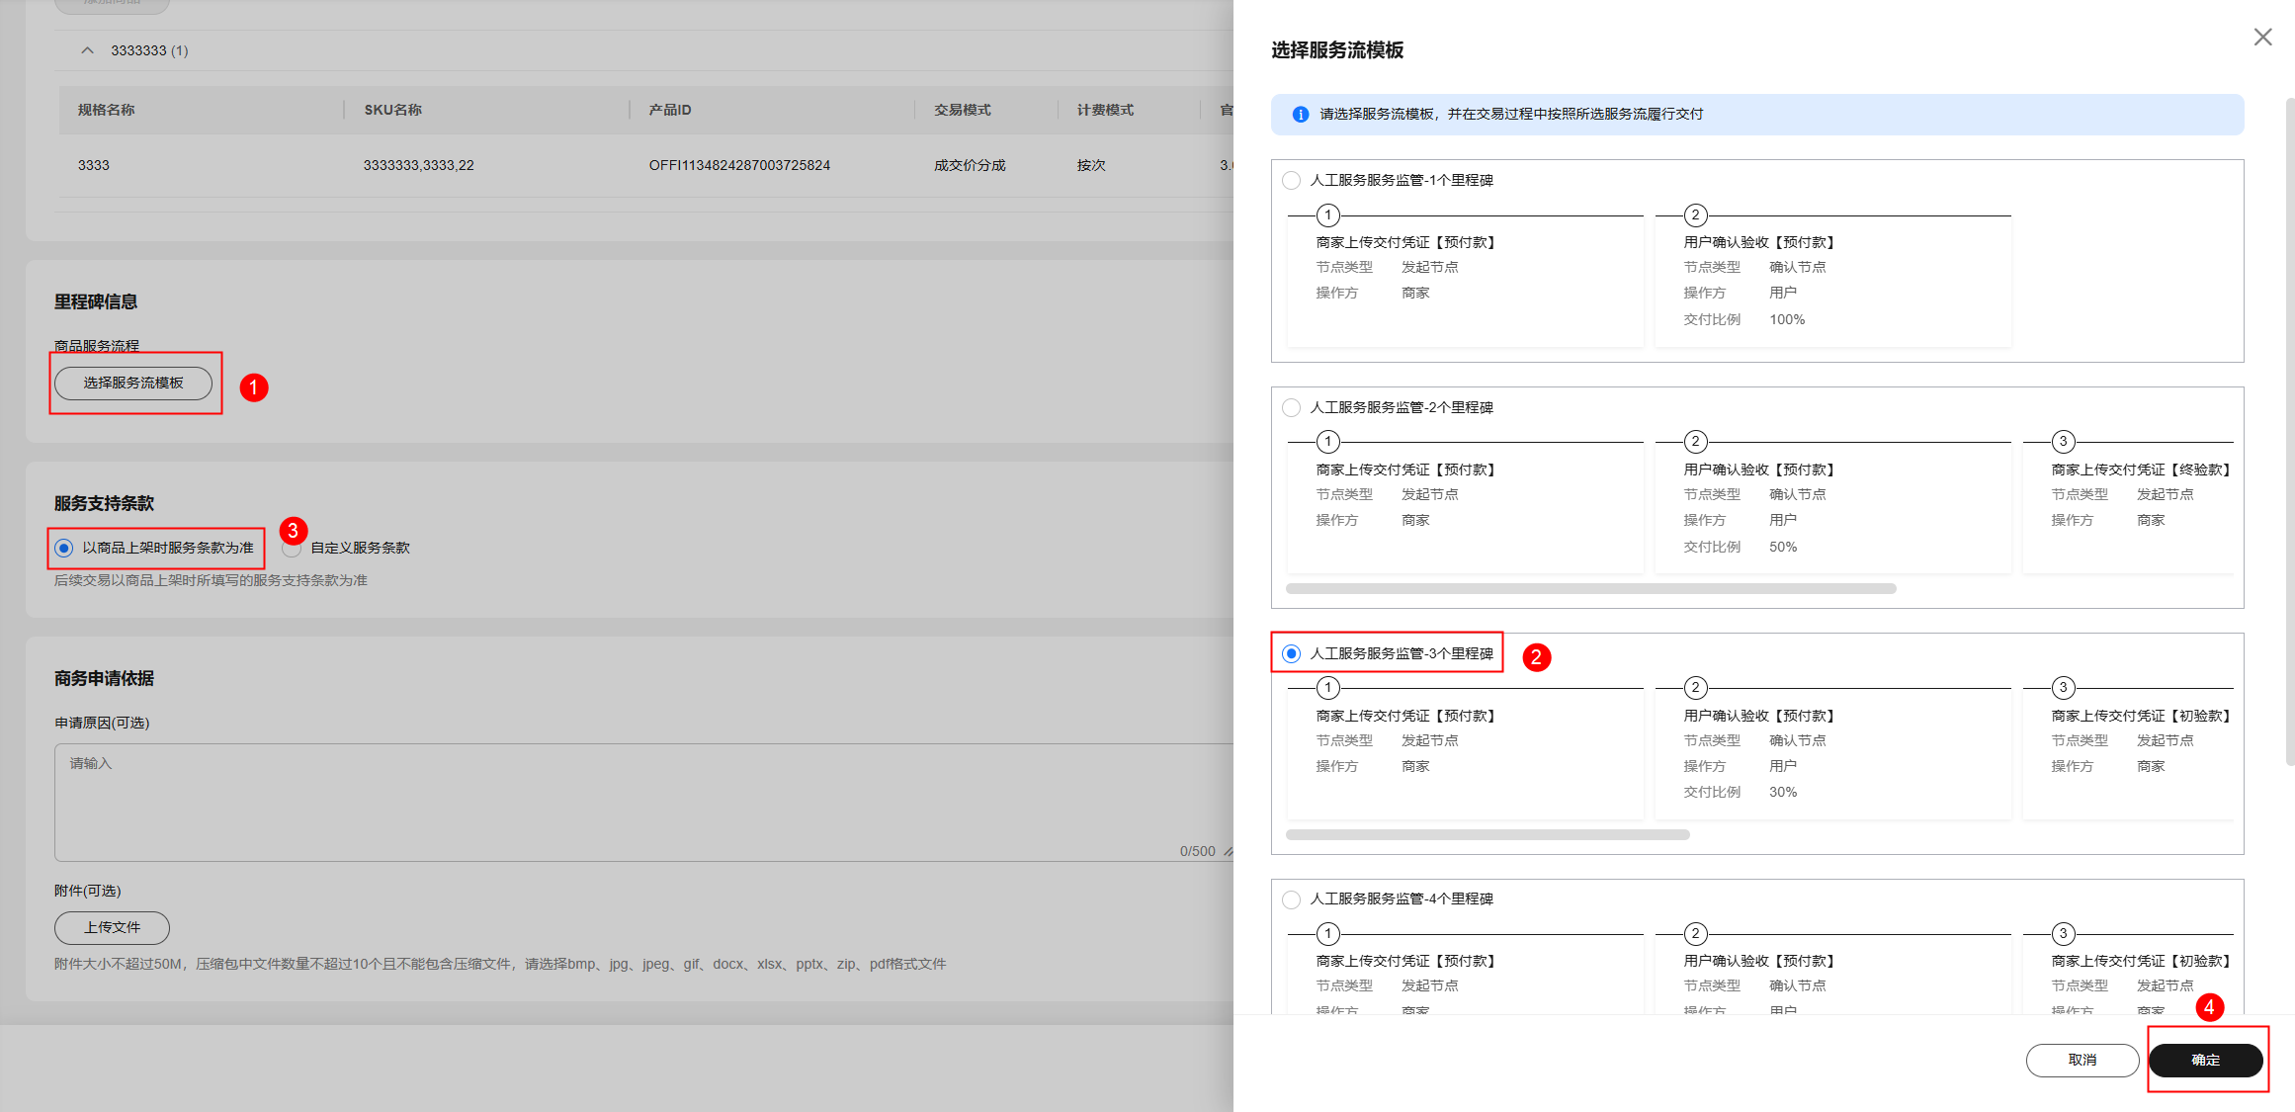Image resolution: width=2295 pixels, height=1112 pixels.
Task: Choose 以商品上架时服务条款为准 option
Action: [x=64, y=548]
